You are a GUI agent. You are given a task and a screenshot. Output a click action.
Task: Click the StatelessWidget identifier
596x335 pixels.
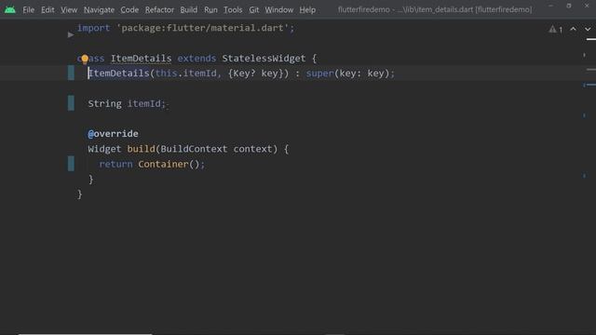point(264,59)
